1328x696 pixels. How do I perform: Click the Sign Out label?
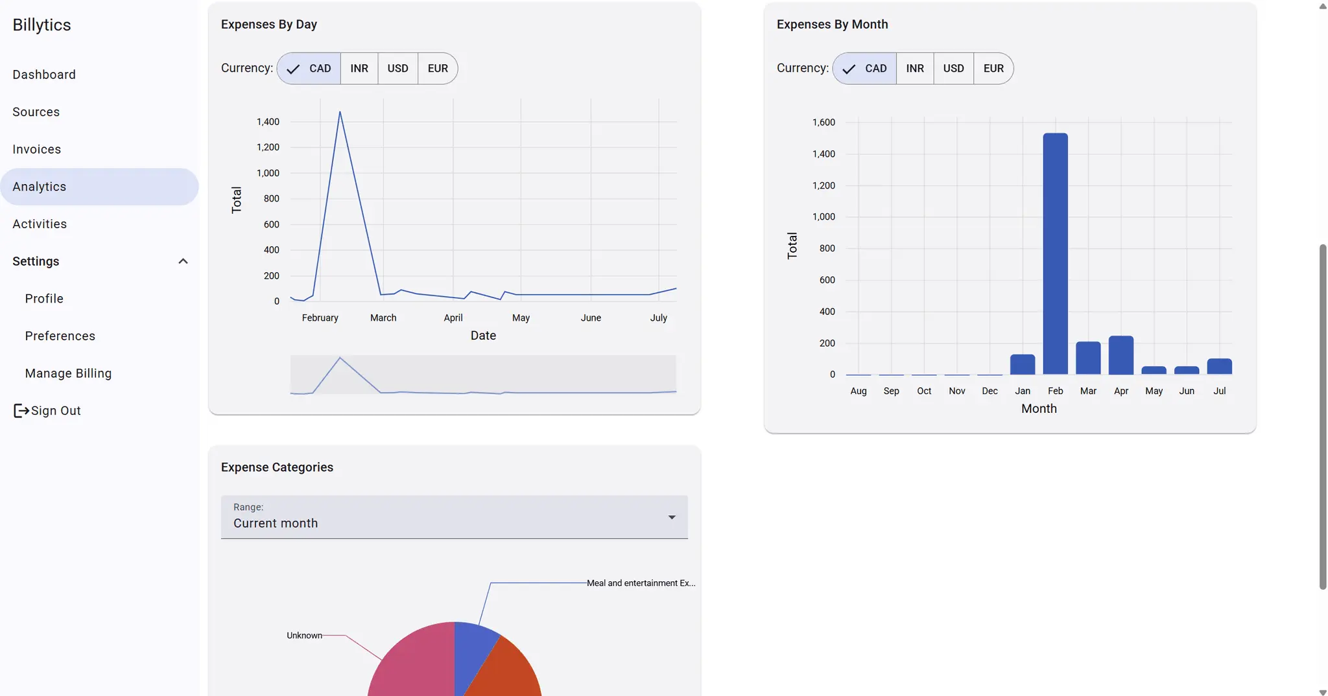pyautogui.click(x=56, y=411)
